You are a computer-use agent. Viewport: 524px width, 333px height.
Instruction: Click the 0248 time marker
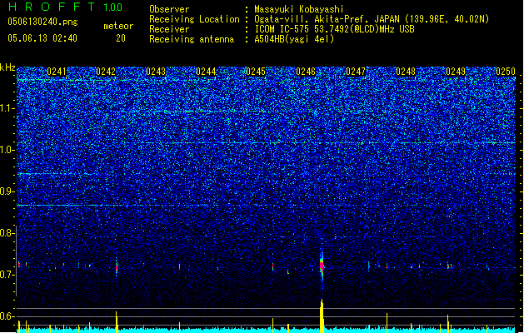406,72
